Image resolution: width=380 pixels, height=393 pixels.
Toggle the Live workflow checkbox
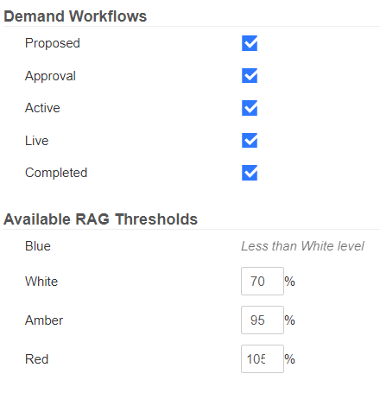point(250,141)
